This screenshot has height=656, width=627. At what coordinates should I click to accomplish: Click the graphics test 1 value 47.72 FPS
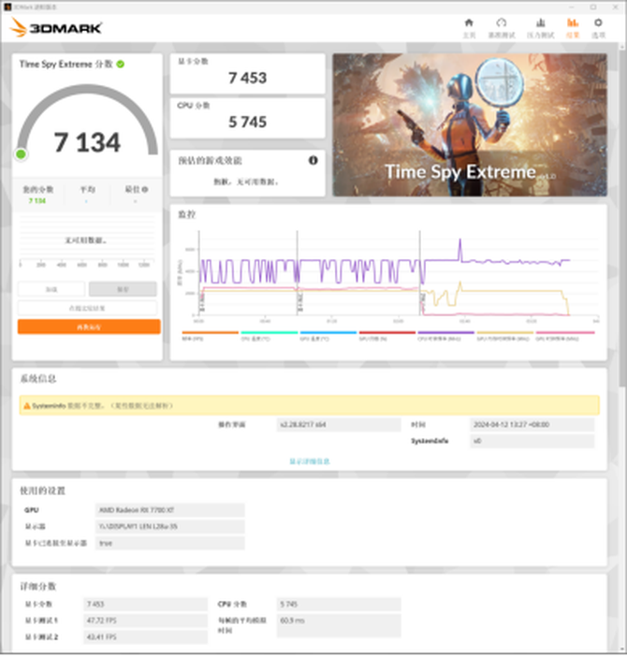[146, 620]
